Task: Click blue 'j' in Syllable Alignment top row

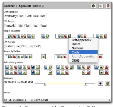Action: [x=7, y=67]
